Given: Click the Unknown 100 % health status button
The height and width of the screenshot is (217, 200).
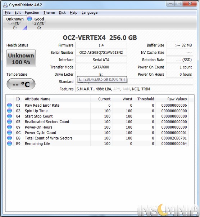Looking at the screenshot, I should pyautogui.click(x=21, y=58).
